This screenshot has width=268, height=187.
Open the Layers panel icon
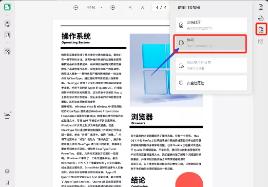click(7, 171)
